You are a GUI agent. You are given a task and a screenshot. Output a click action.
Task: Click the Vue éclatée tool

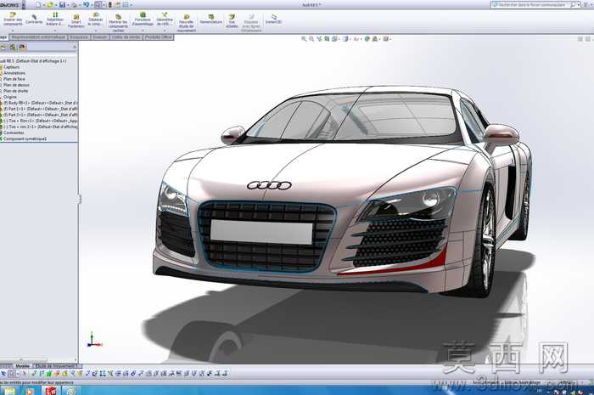[x=232, y=21]
